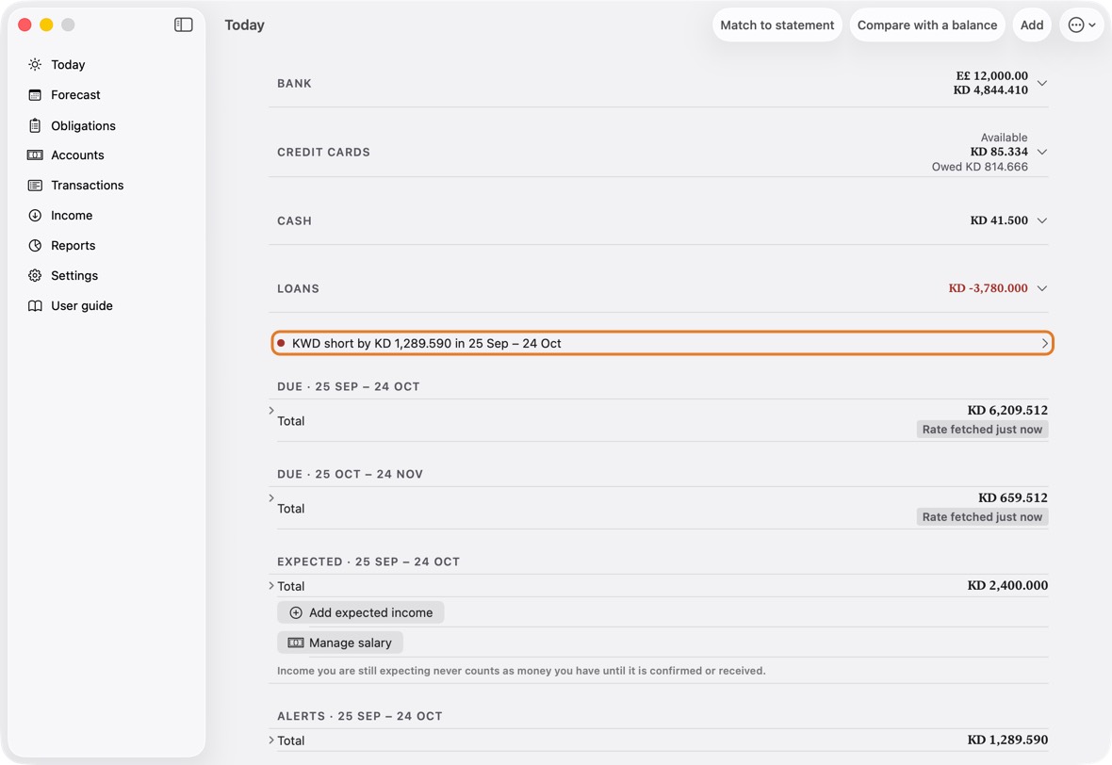Viewport: 1112px width, 765px height.
Task: Click Add expected income text
Action: (371, 612)
